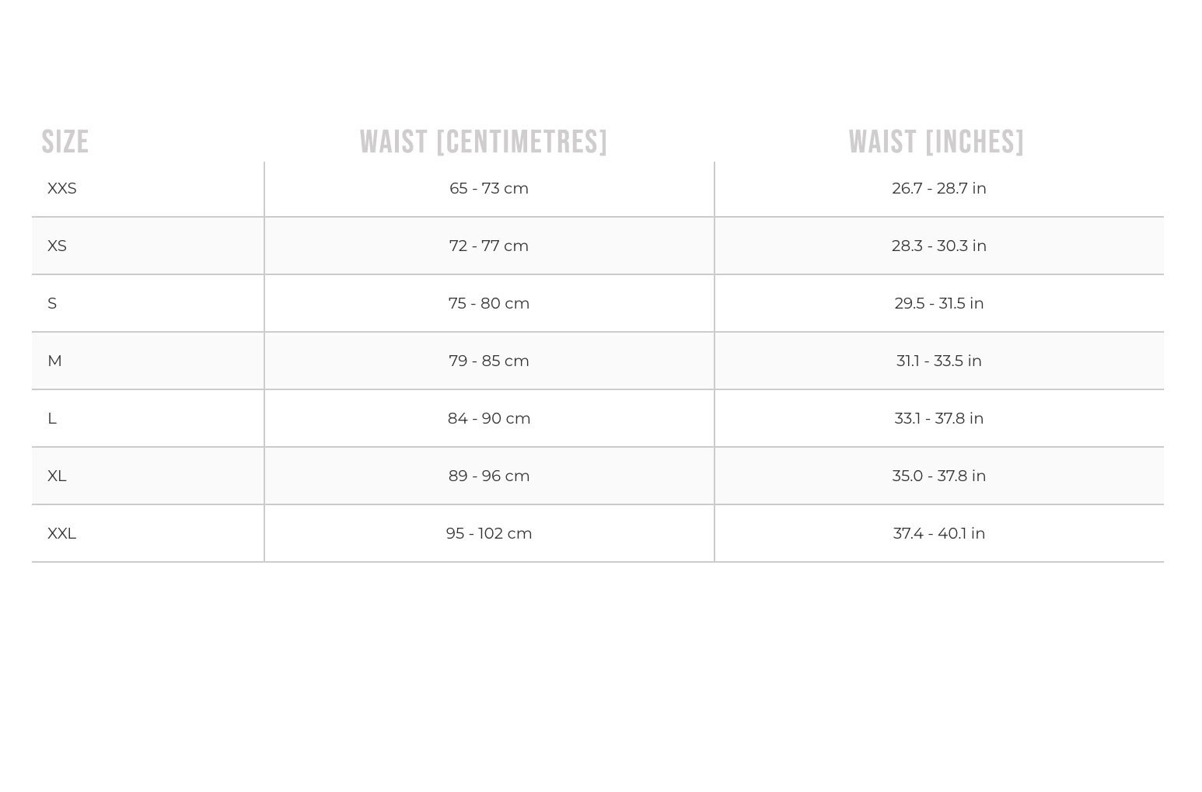Select the 29.5 - 31.5 in value

938,304
